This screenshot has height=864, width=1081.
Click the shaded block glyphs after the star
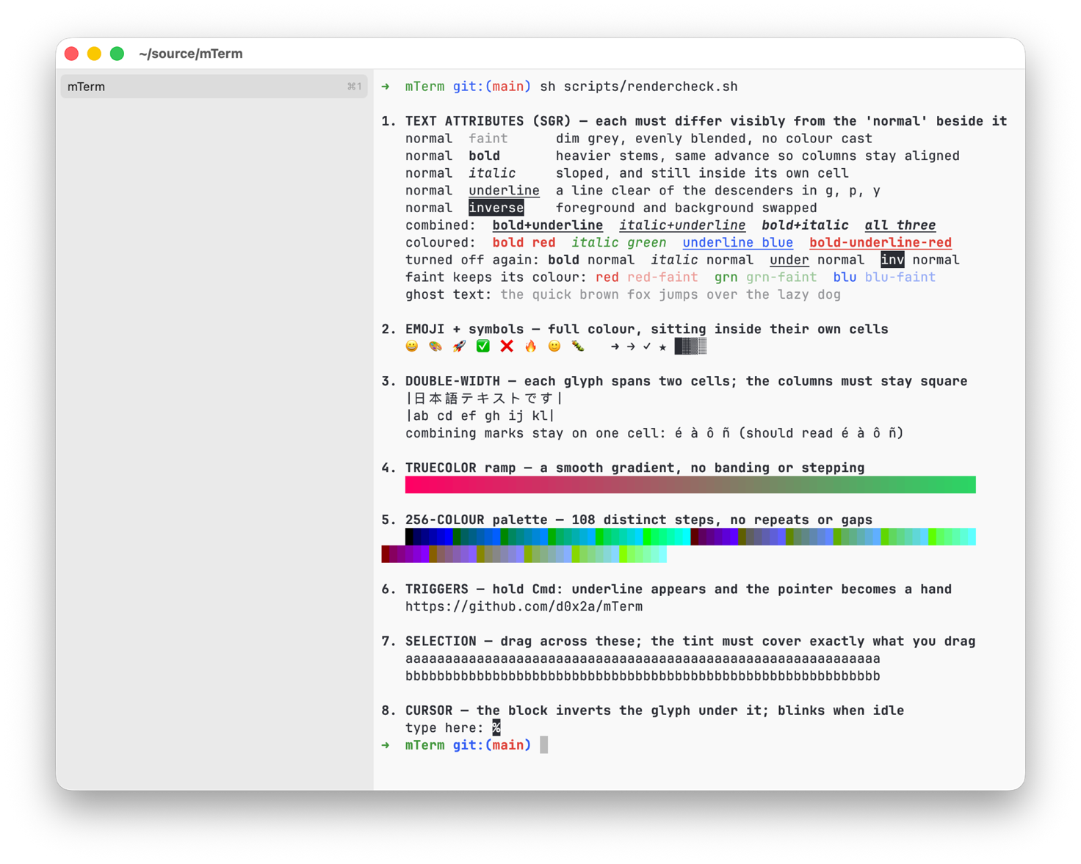click(690, 346)
